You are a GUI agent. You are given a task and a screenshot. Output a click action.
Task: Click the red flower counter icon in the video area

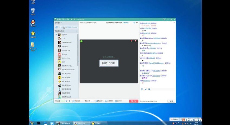(x=131, y=41)
